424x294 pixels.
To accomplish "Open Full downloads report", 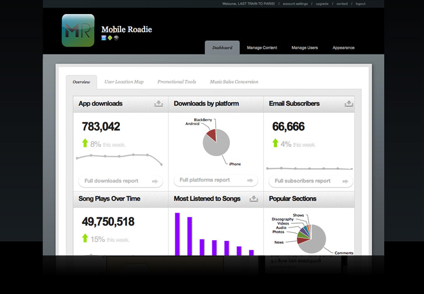I will [120, 181].
